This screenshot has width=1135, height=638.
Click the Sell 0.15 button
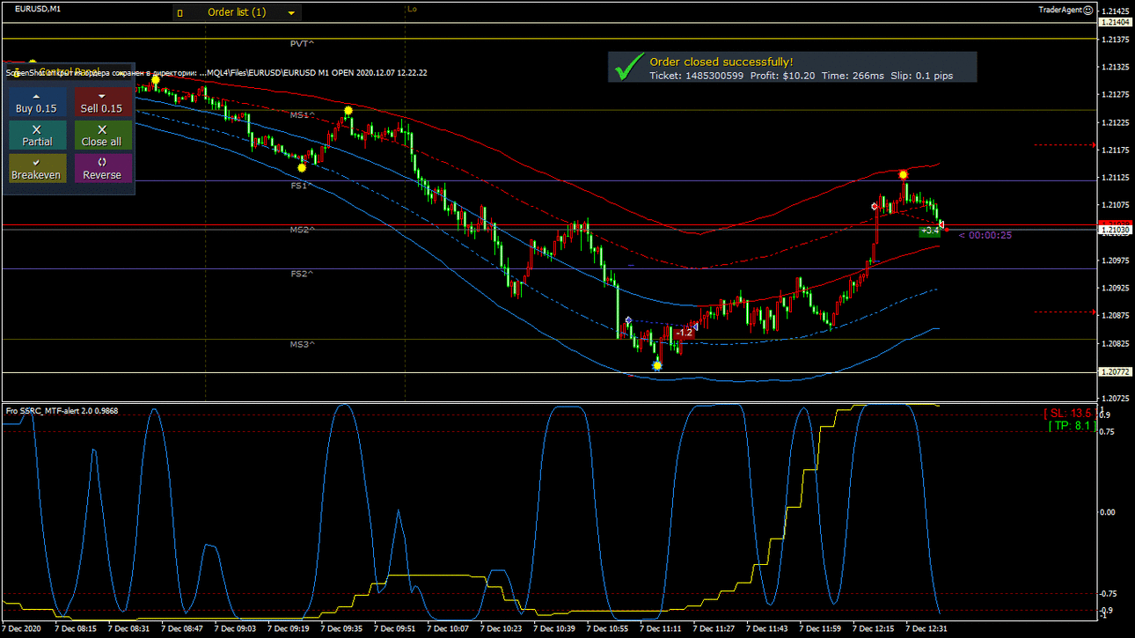101,102
